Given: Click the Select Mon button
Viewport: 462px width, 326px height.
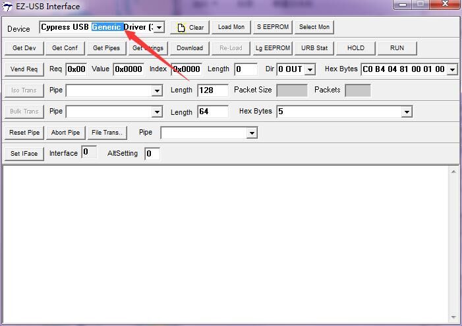Looking at the screenshot, I should pyautogui.click(x=314, y=27).
